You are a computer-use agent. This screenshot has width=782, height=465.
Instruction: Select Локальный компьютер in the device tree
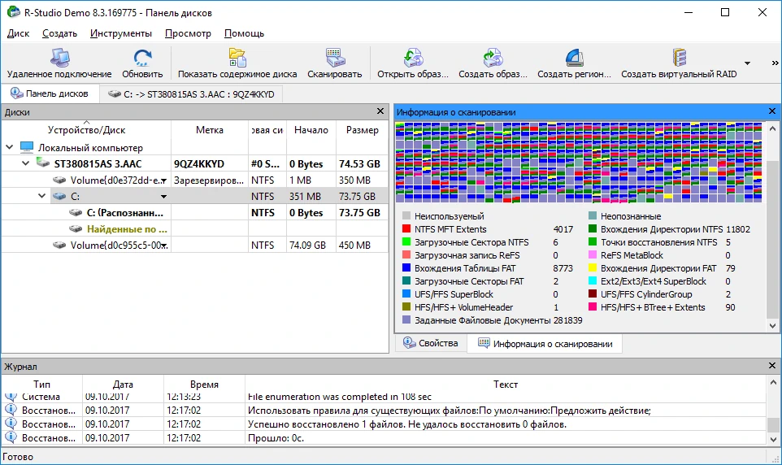tap(90, 148)
